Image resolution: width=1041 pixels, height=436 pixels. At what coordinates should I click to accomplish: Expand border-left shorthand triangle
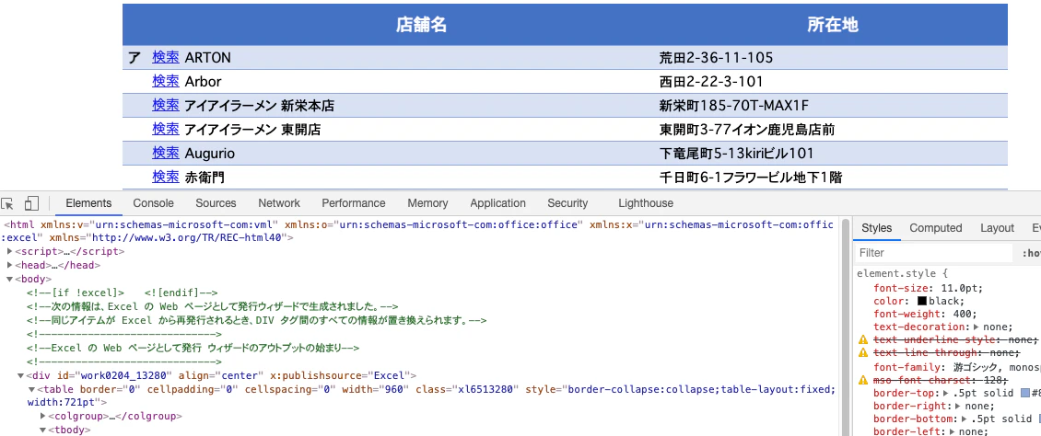tap(953, 432)
